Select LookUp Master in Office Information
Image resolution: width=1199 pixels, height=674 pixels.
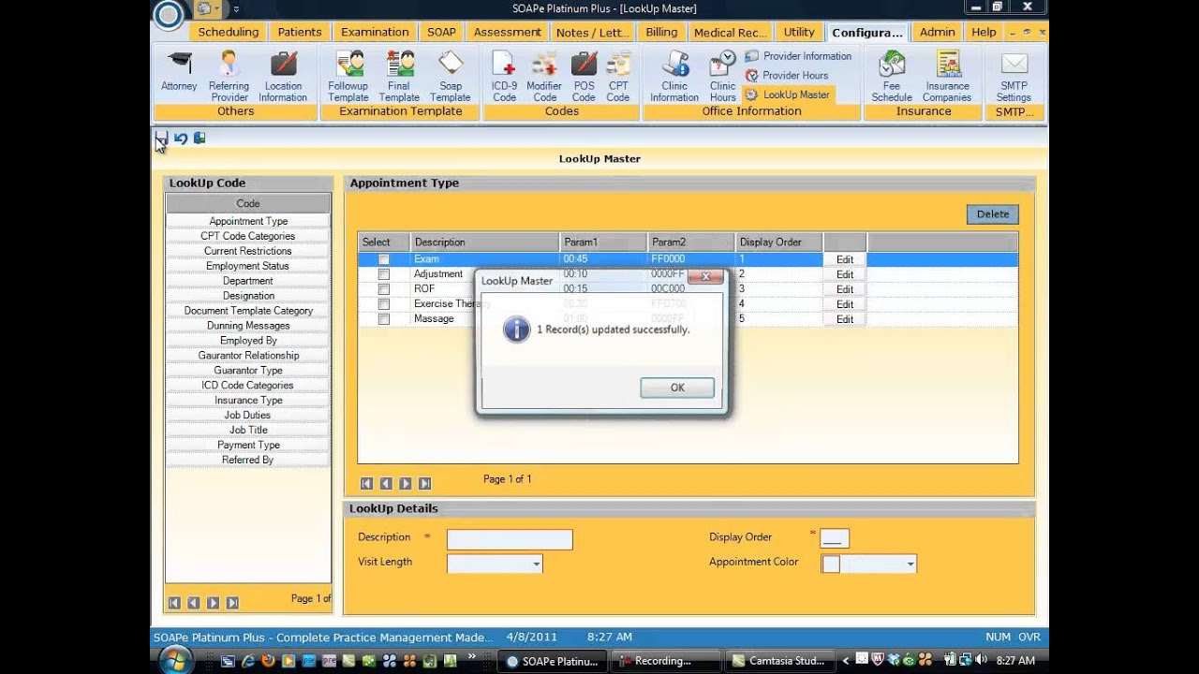(x=787, y=95)
